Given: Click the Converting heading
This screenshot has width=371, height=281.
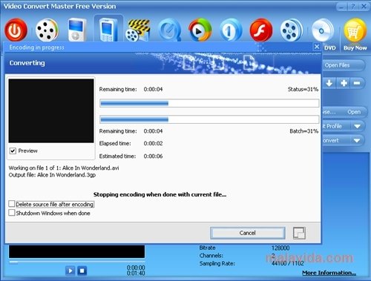Looking at the screenshot, I should [27, 63].
